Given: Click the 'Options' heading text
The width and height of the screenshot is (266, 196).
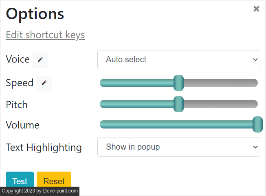Looking at the screenshot, I should (35, 14).
